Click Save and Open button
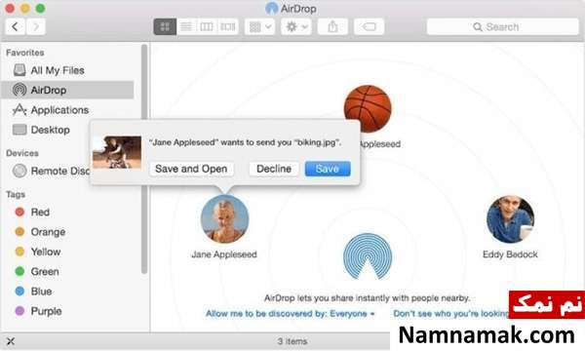 191,169
